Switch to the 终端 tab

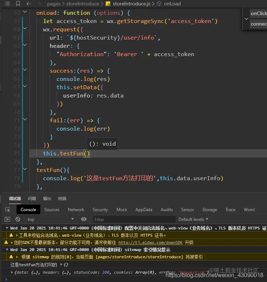click(62, 199)
